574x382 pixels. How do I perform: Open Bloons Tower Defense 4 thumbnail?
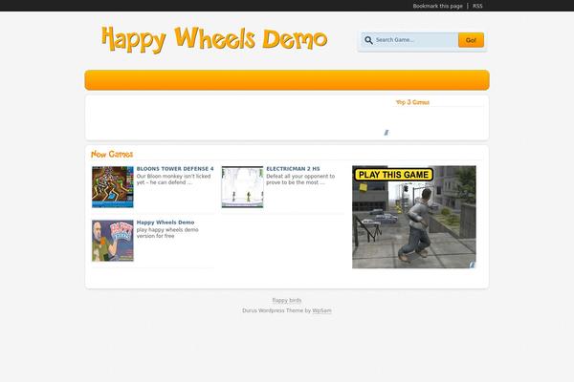[113, 187]
